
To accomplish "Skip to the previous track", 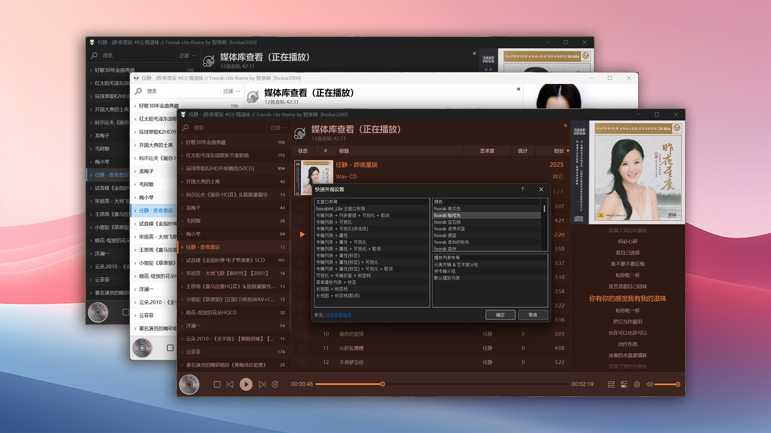I will (230, 384).
